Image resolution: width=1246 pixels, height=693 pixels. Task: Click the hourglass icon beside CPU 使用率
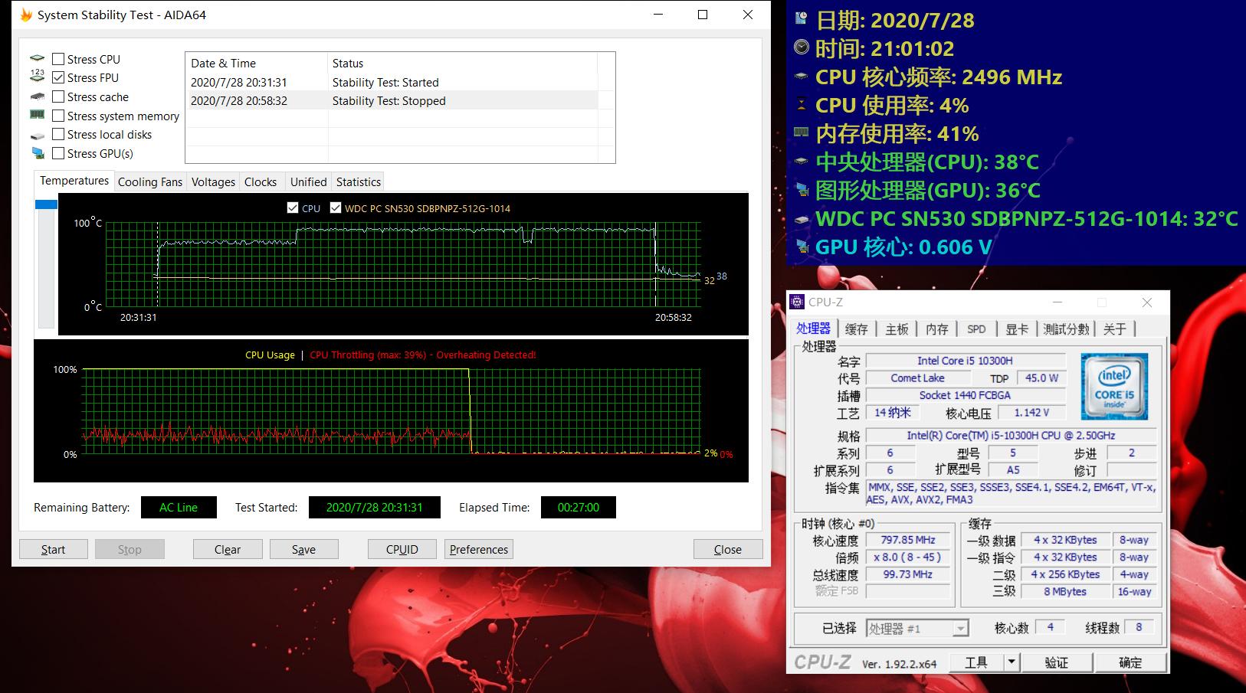[802, 103]
